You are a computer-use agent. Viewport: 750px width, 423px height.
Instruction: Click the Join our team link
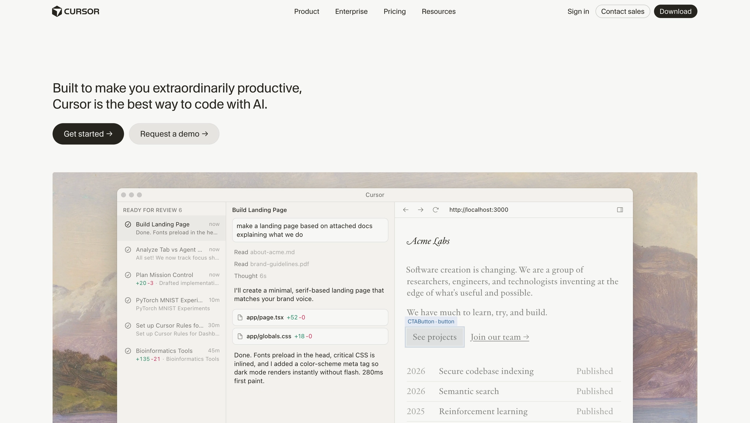[x=500, y=337]
